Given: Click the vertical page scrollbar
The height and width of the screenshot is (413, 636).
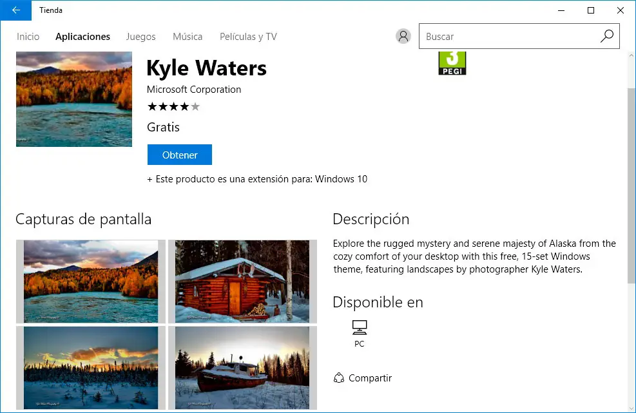Looking at the screenshot, I should pos(631,187).
